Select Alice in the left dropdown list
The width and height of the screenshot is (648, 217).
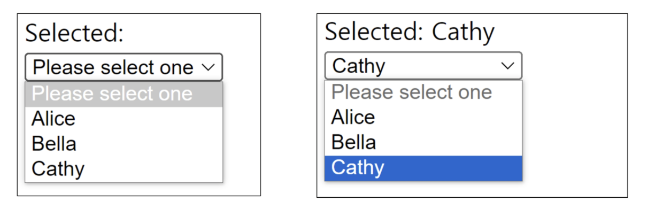(x=54, y=119)
